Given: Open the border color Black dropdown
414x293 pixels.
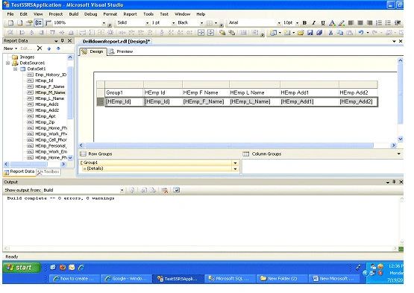Looking at the screenshot, I should 201,23.
